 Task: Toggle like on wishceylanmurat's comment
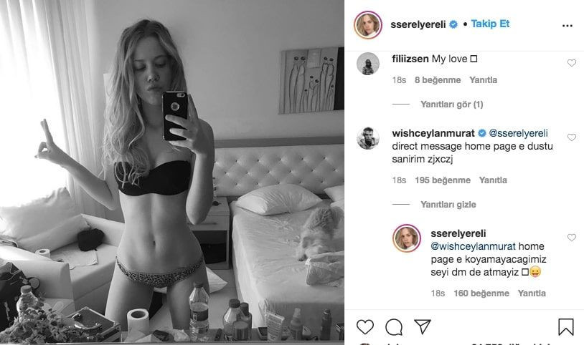(x=572, y=137)
